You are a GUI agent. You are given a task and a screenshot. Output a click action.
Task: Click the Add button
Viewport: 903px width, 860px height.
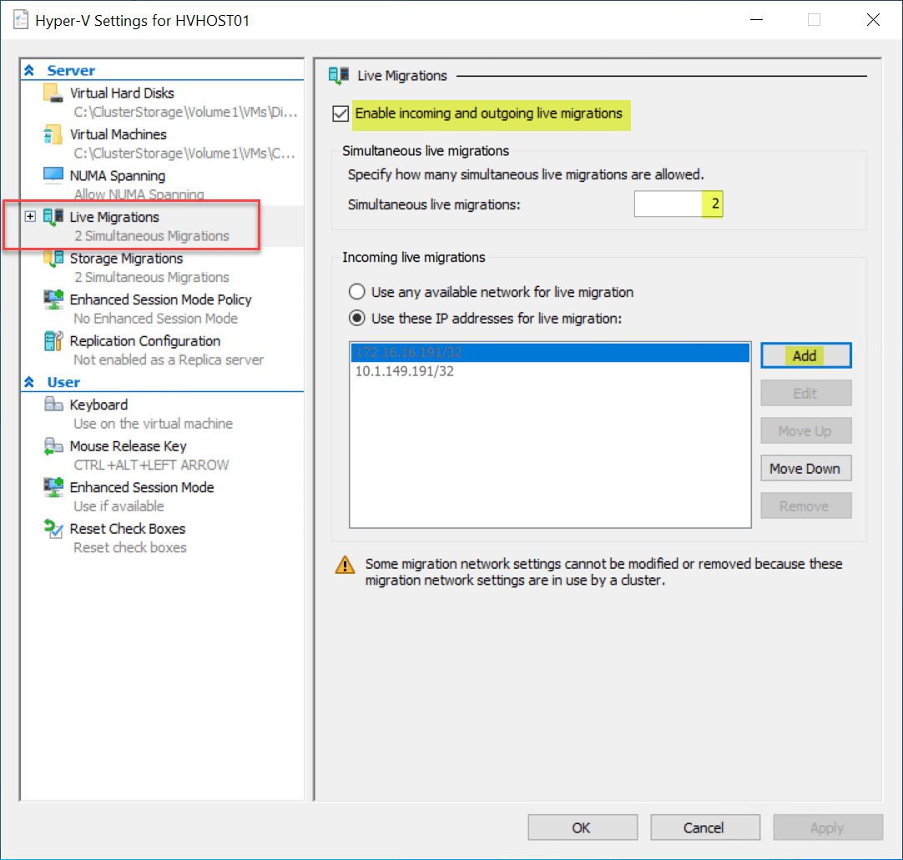pyautogui.click(x=805, y=355)
